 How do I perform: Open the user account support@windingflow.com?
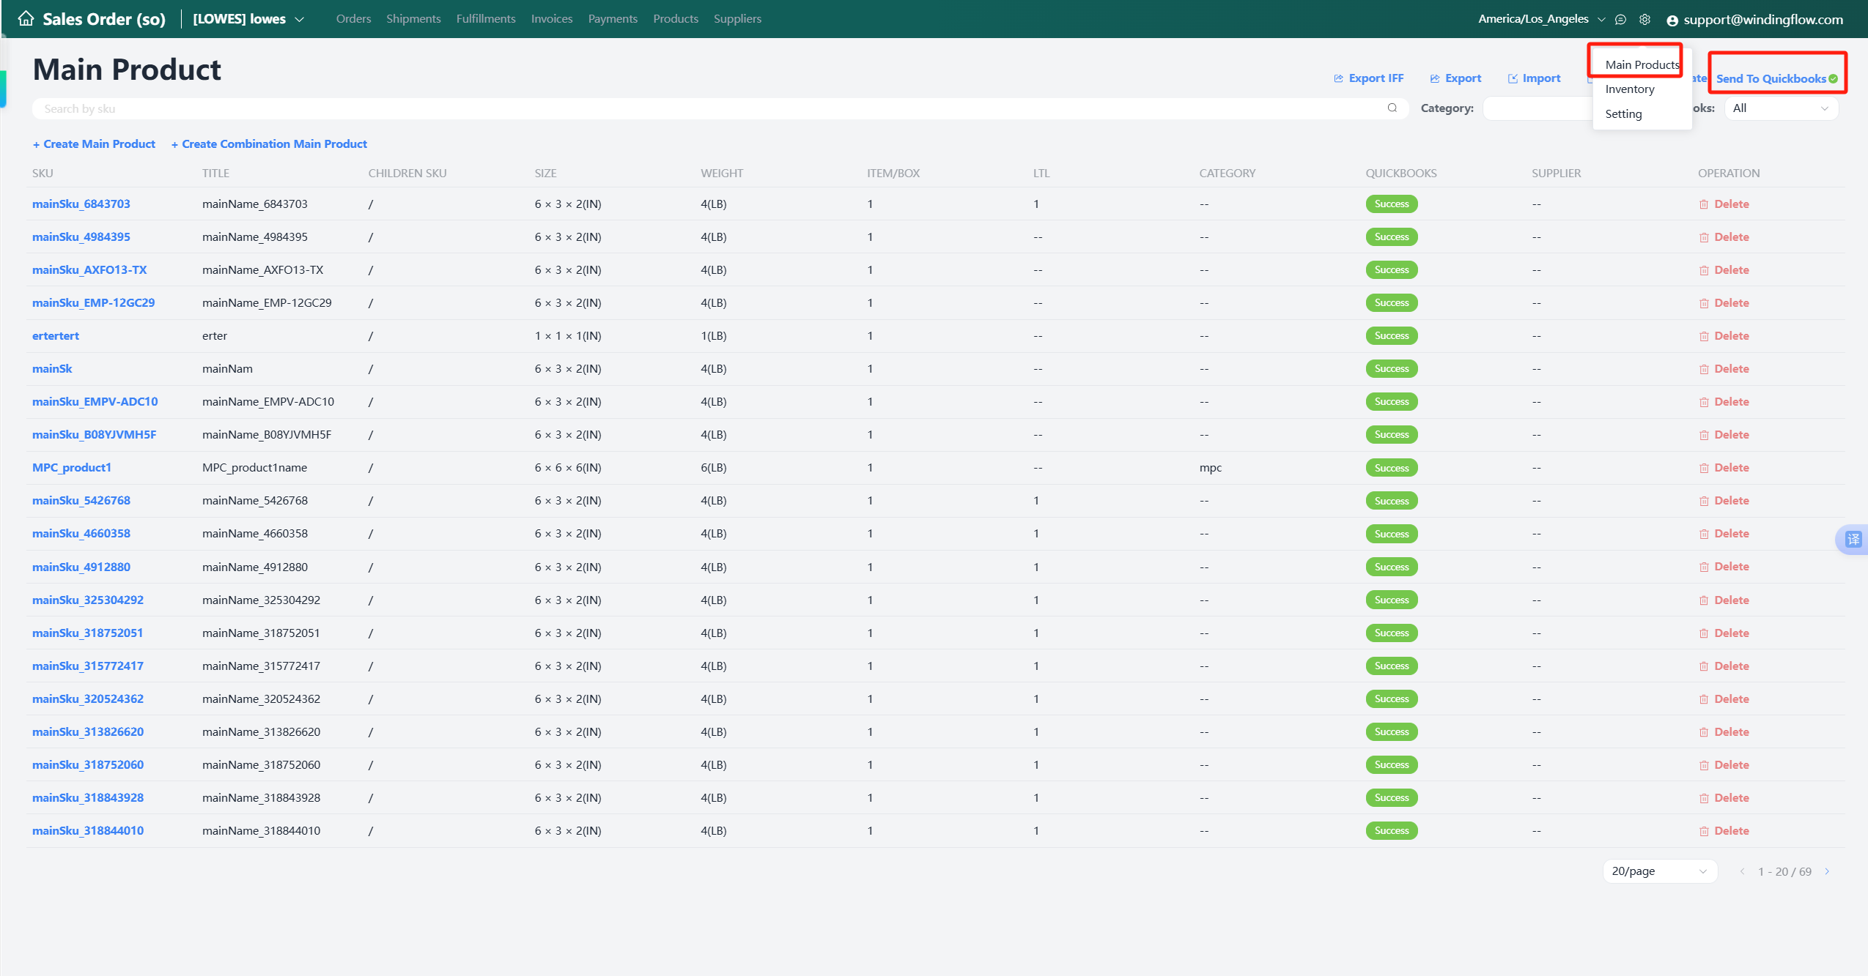tap(1754, 20)
